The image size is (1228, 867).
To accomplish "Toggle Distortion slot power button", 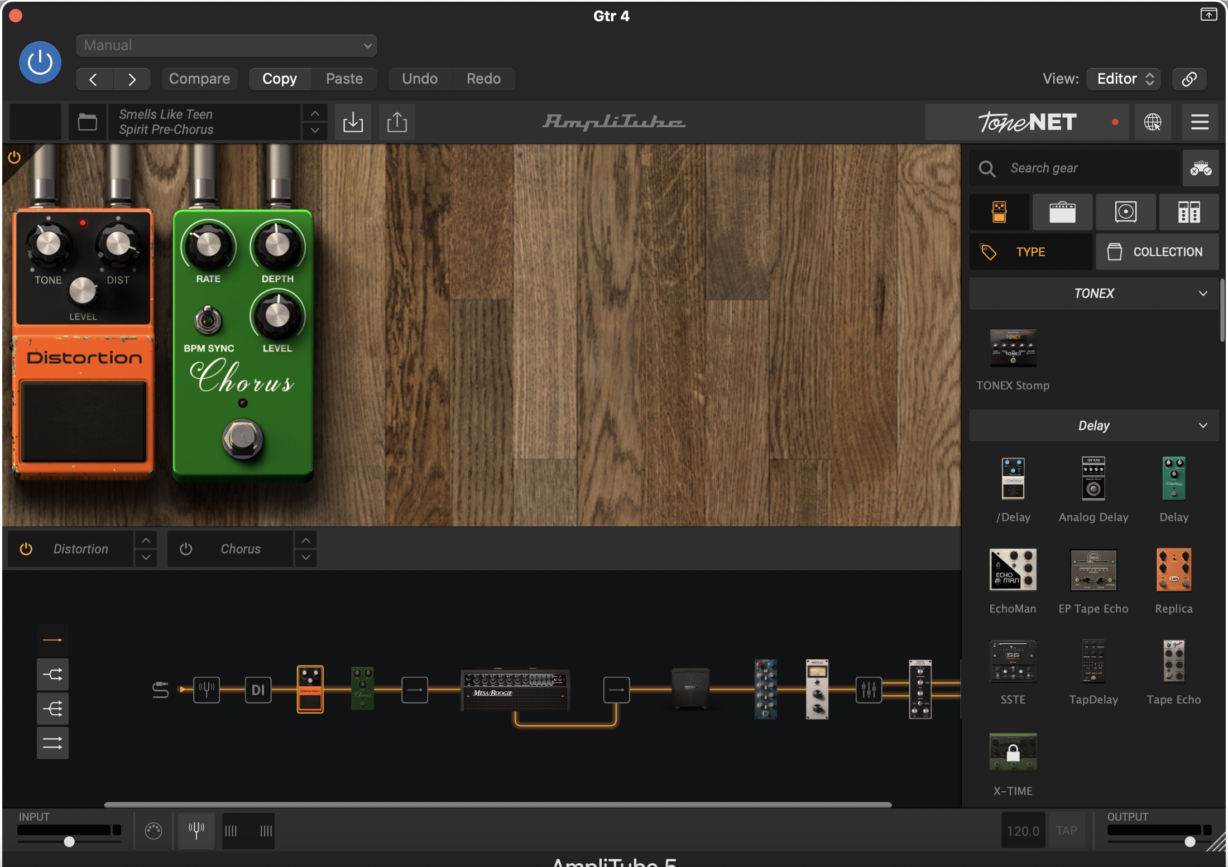I will [26, 549].
